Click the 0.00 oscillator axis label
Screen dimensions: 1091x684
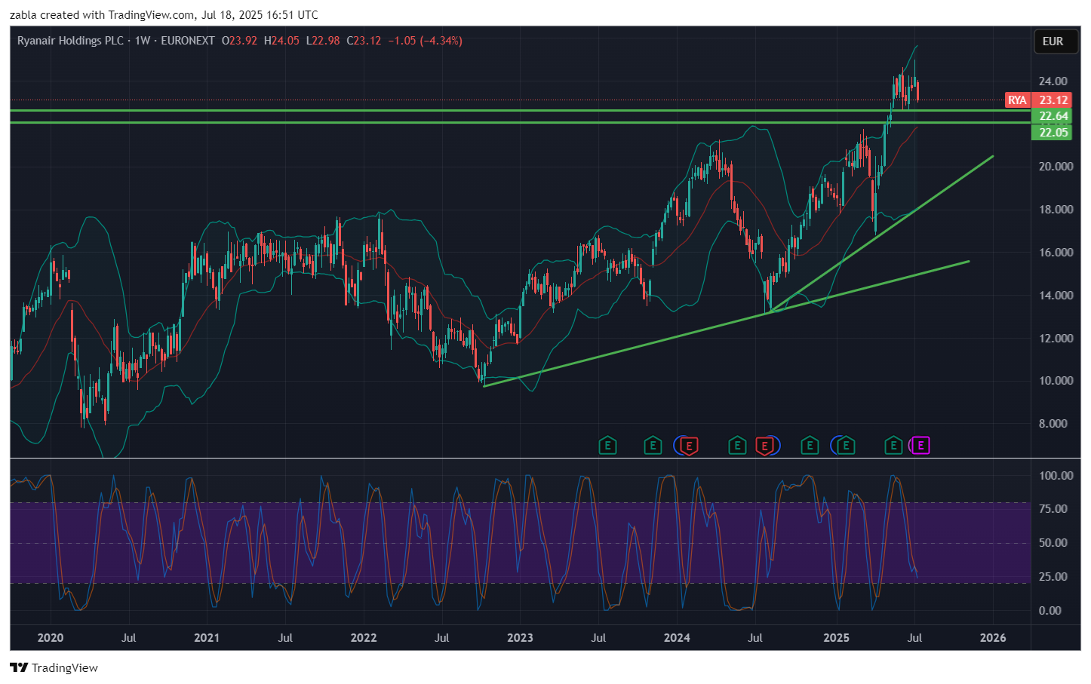[x=1050, y=611]
